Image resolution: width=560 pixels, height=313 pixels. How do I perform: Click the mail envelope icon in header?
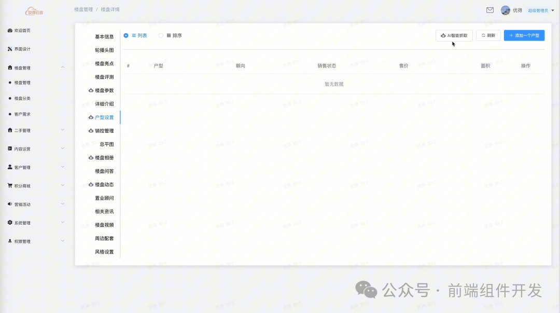tap(490, 10)
